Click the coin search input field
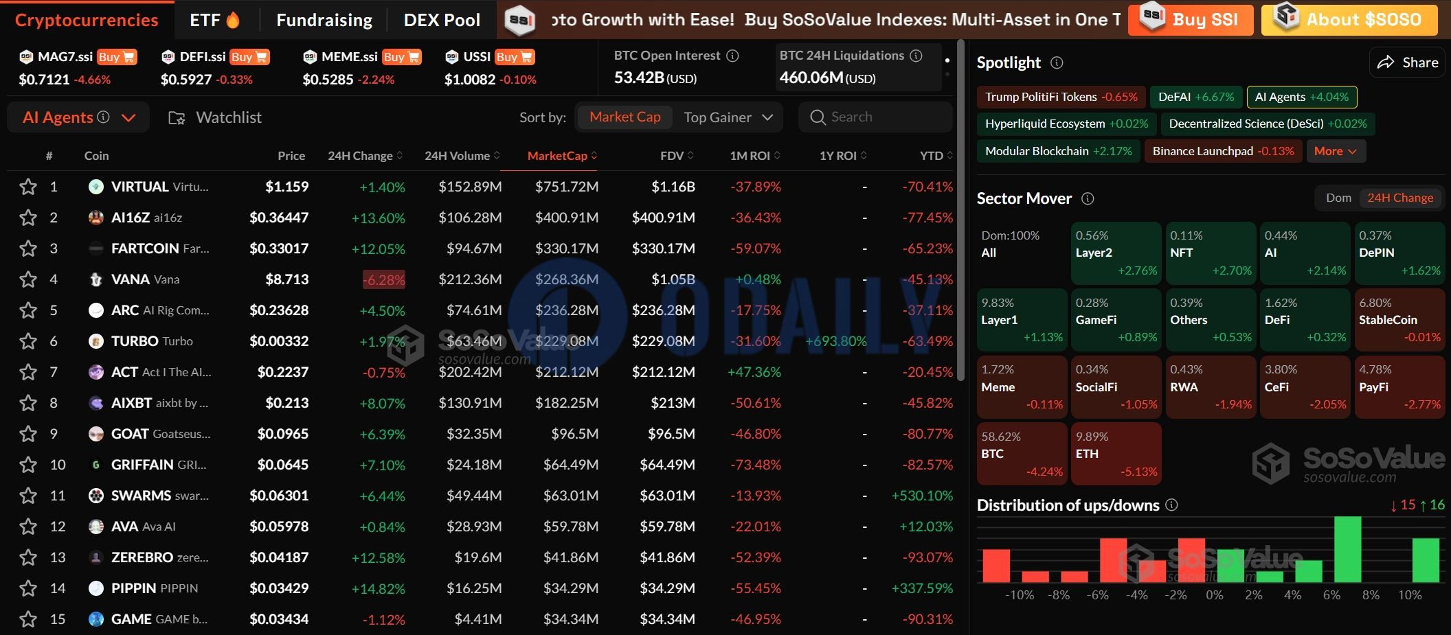Image resolution: width=1451 pixels, height=635 pixels. click(875, 117)
